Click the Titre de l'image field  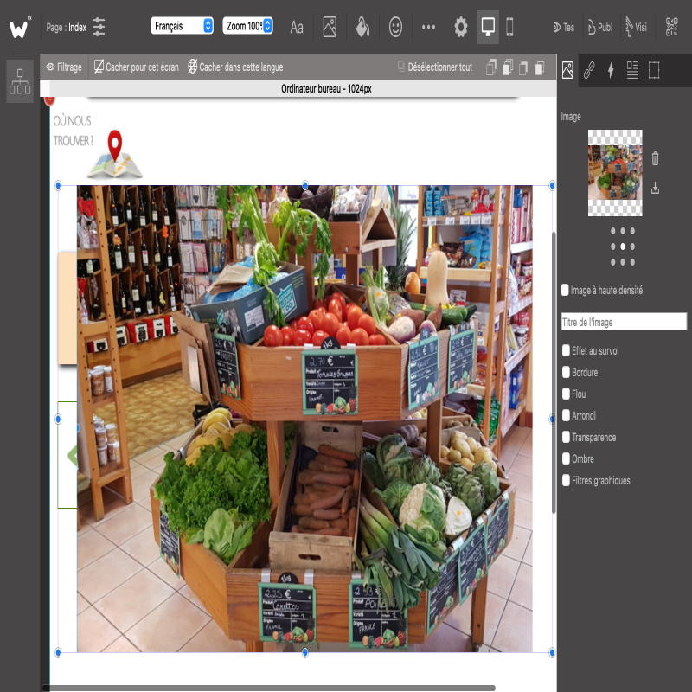(x=624, y=322)
